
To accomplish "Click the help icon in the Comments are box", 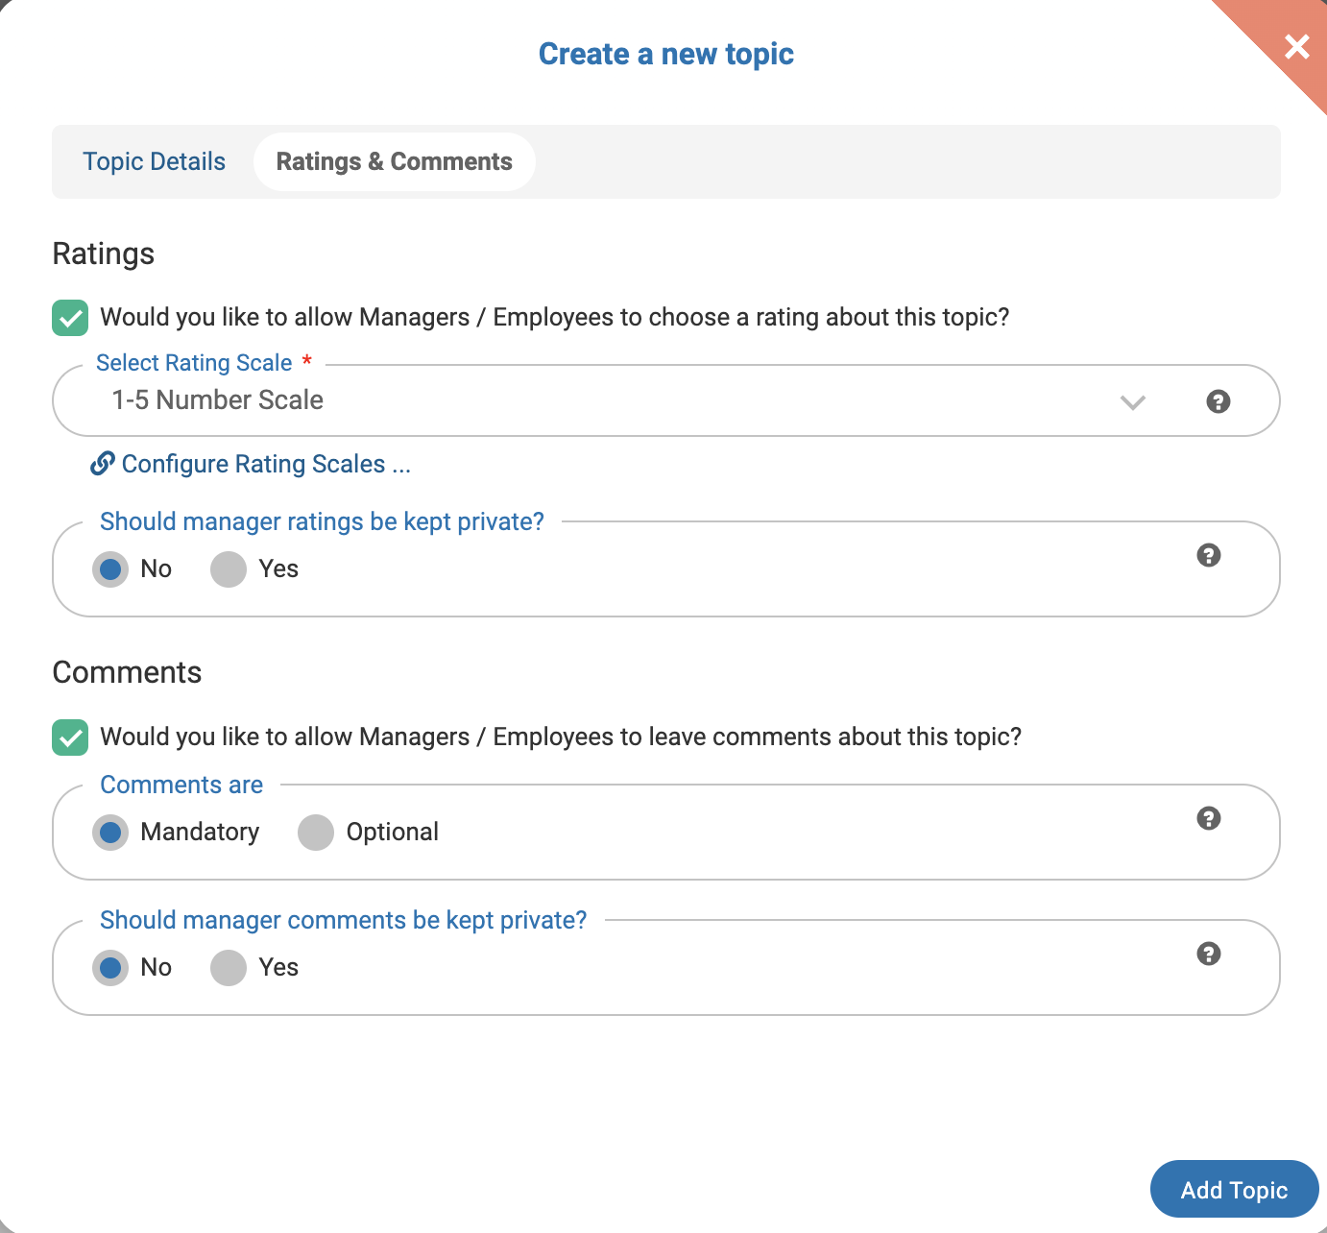I will coord(1209,818).
